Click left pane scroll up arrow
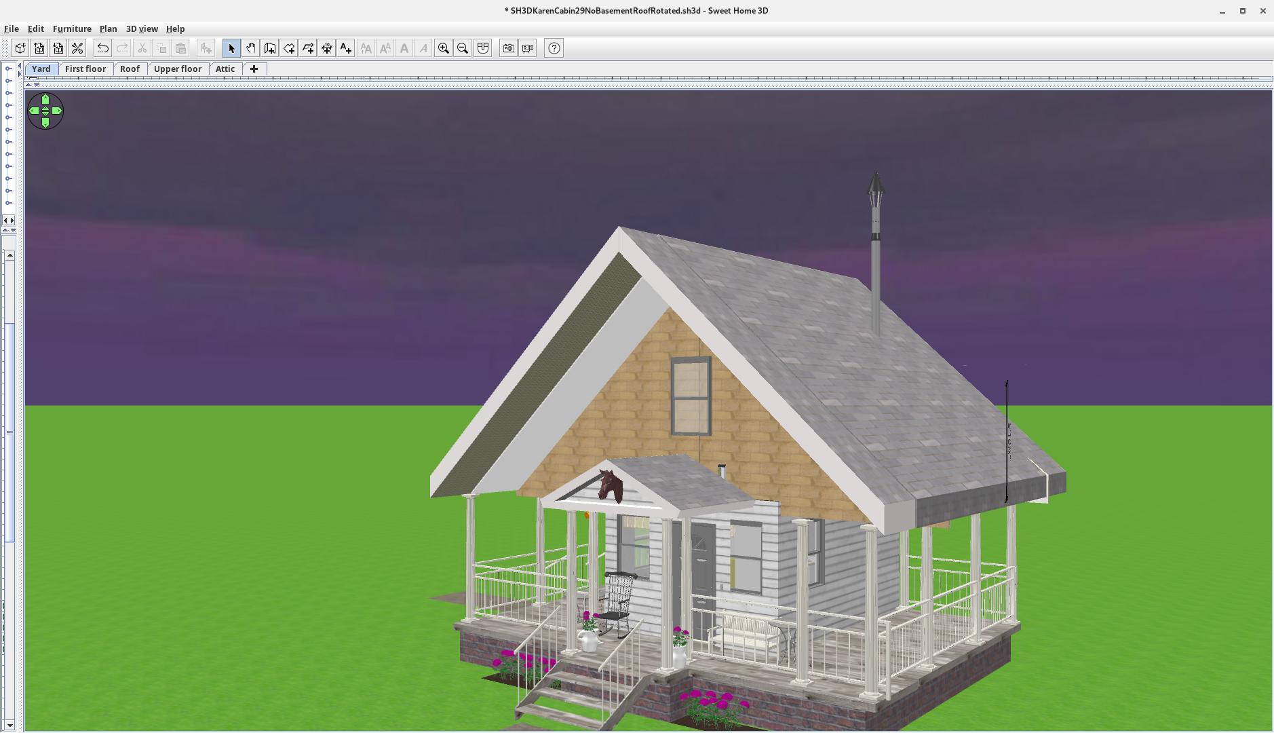Screen dimensions: 1274x733 9,255
